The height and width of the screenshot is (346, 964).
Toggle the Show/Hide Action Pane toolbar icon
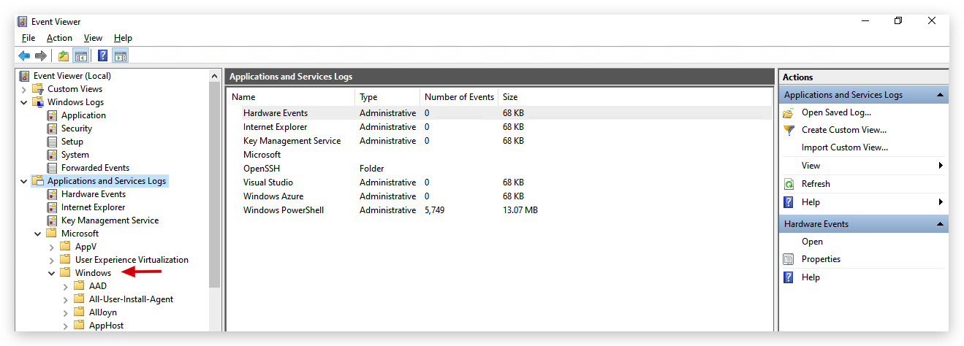point(121,56)
